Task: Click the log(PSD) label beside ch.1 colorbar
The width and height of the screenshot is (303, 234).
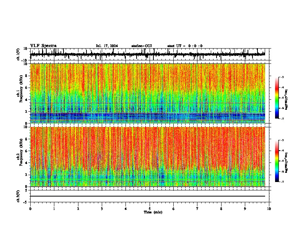Action: point(287,100)
